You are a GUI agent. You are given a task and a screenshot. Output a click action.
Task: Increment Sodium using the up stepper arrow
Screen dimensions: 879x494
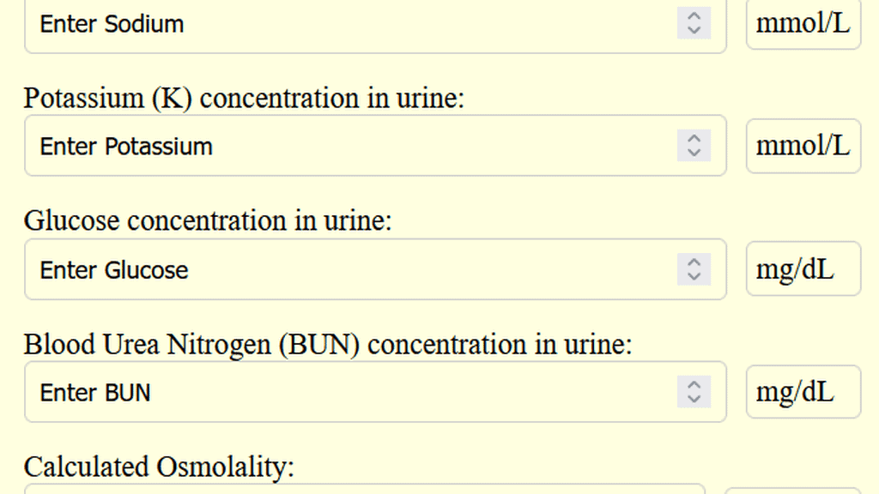[692, 18]
